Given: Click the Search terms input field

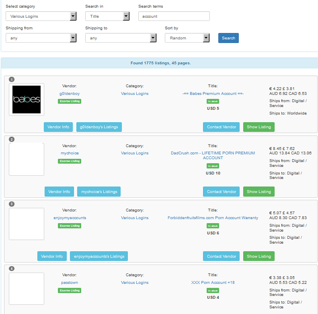Looking at the screenshot, I should (174, 16).
